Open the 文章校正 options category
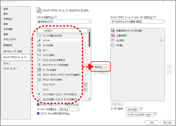The height and width of the screenshot is (126, 176). pos(8,19)
